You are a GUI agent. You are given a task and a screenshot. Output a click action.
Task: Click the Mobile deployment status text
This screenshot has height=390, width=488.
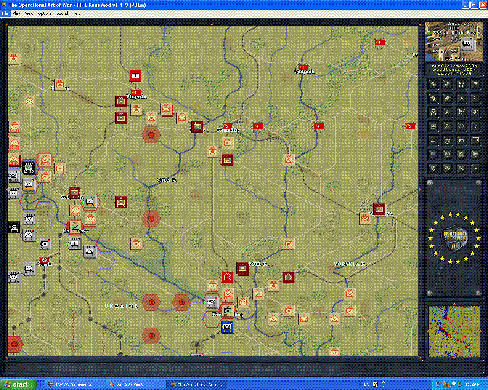click(x=454, y=59)
